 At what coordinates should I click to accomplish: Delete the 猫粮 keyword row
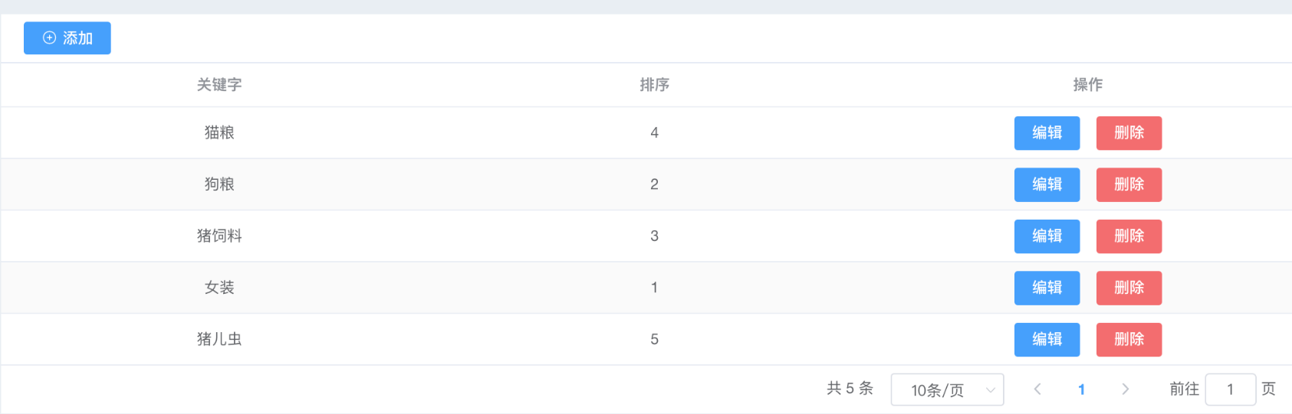(1129, 133)
